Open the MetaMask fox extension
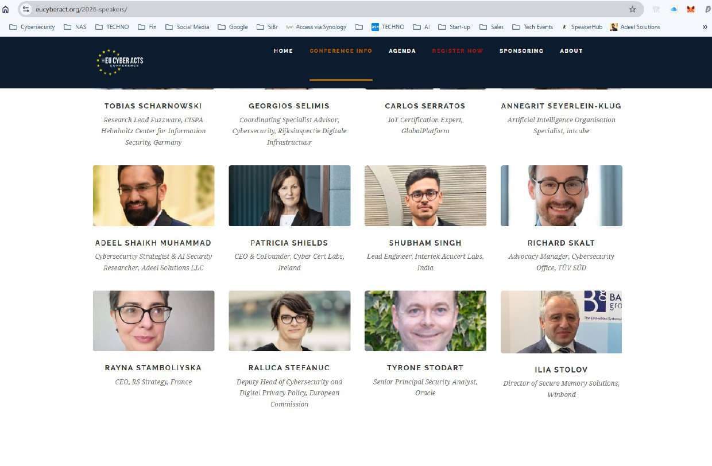 pos(691,9)
